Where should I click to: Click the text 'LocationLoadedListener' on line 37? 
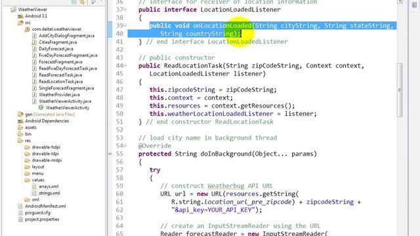pos(241,10)
